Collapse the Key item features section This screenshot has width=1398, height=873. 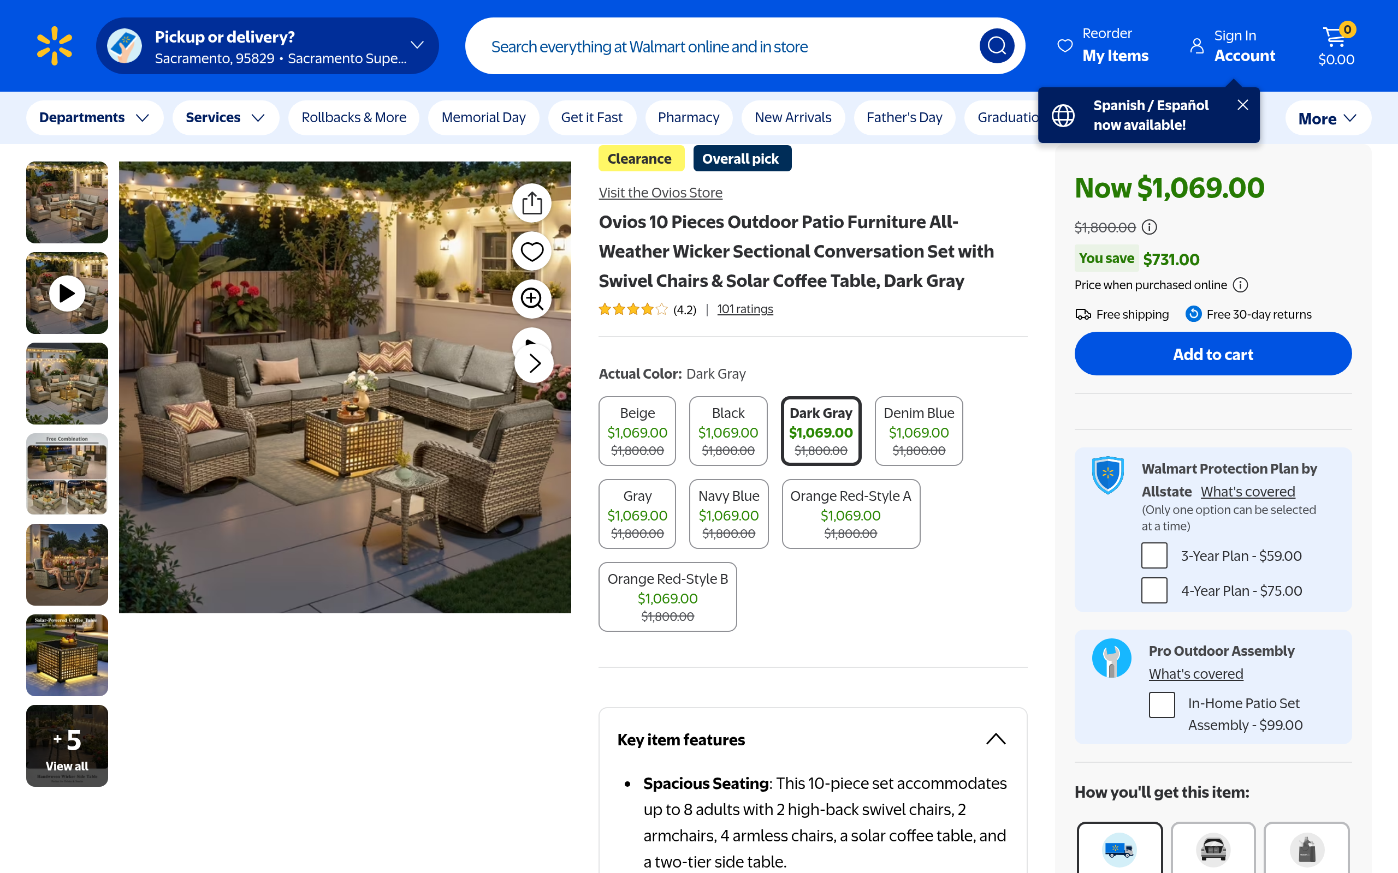[996, 740]
